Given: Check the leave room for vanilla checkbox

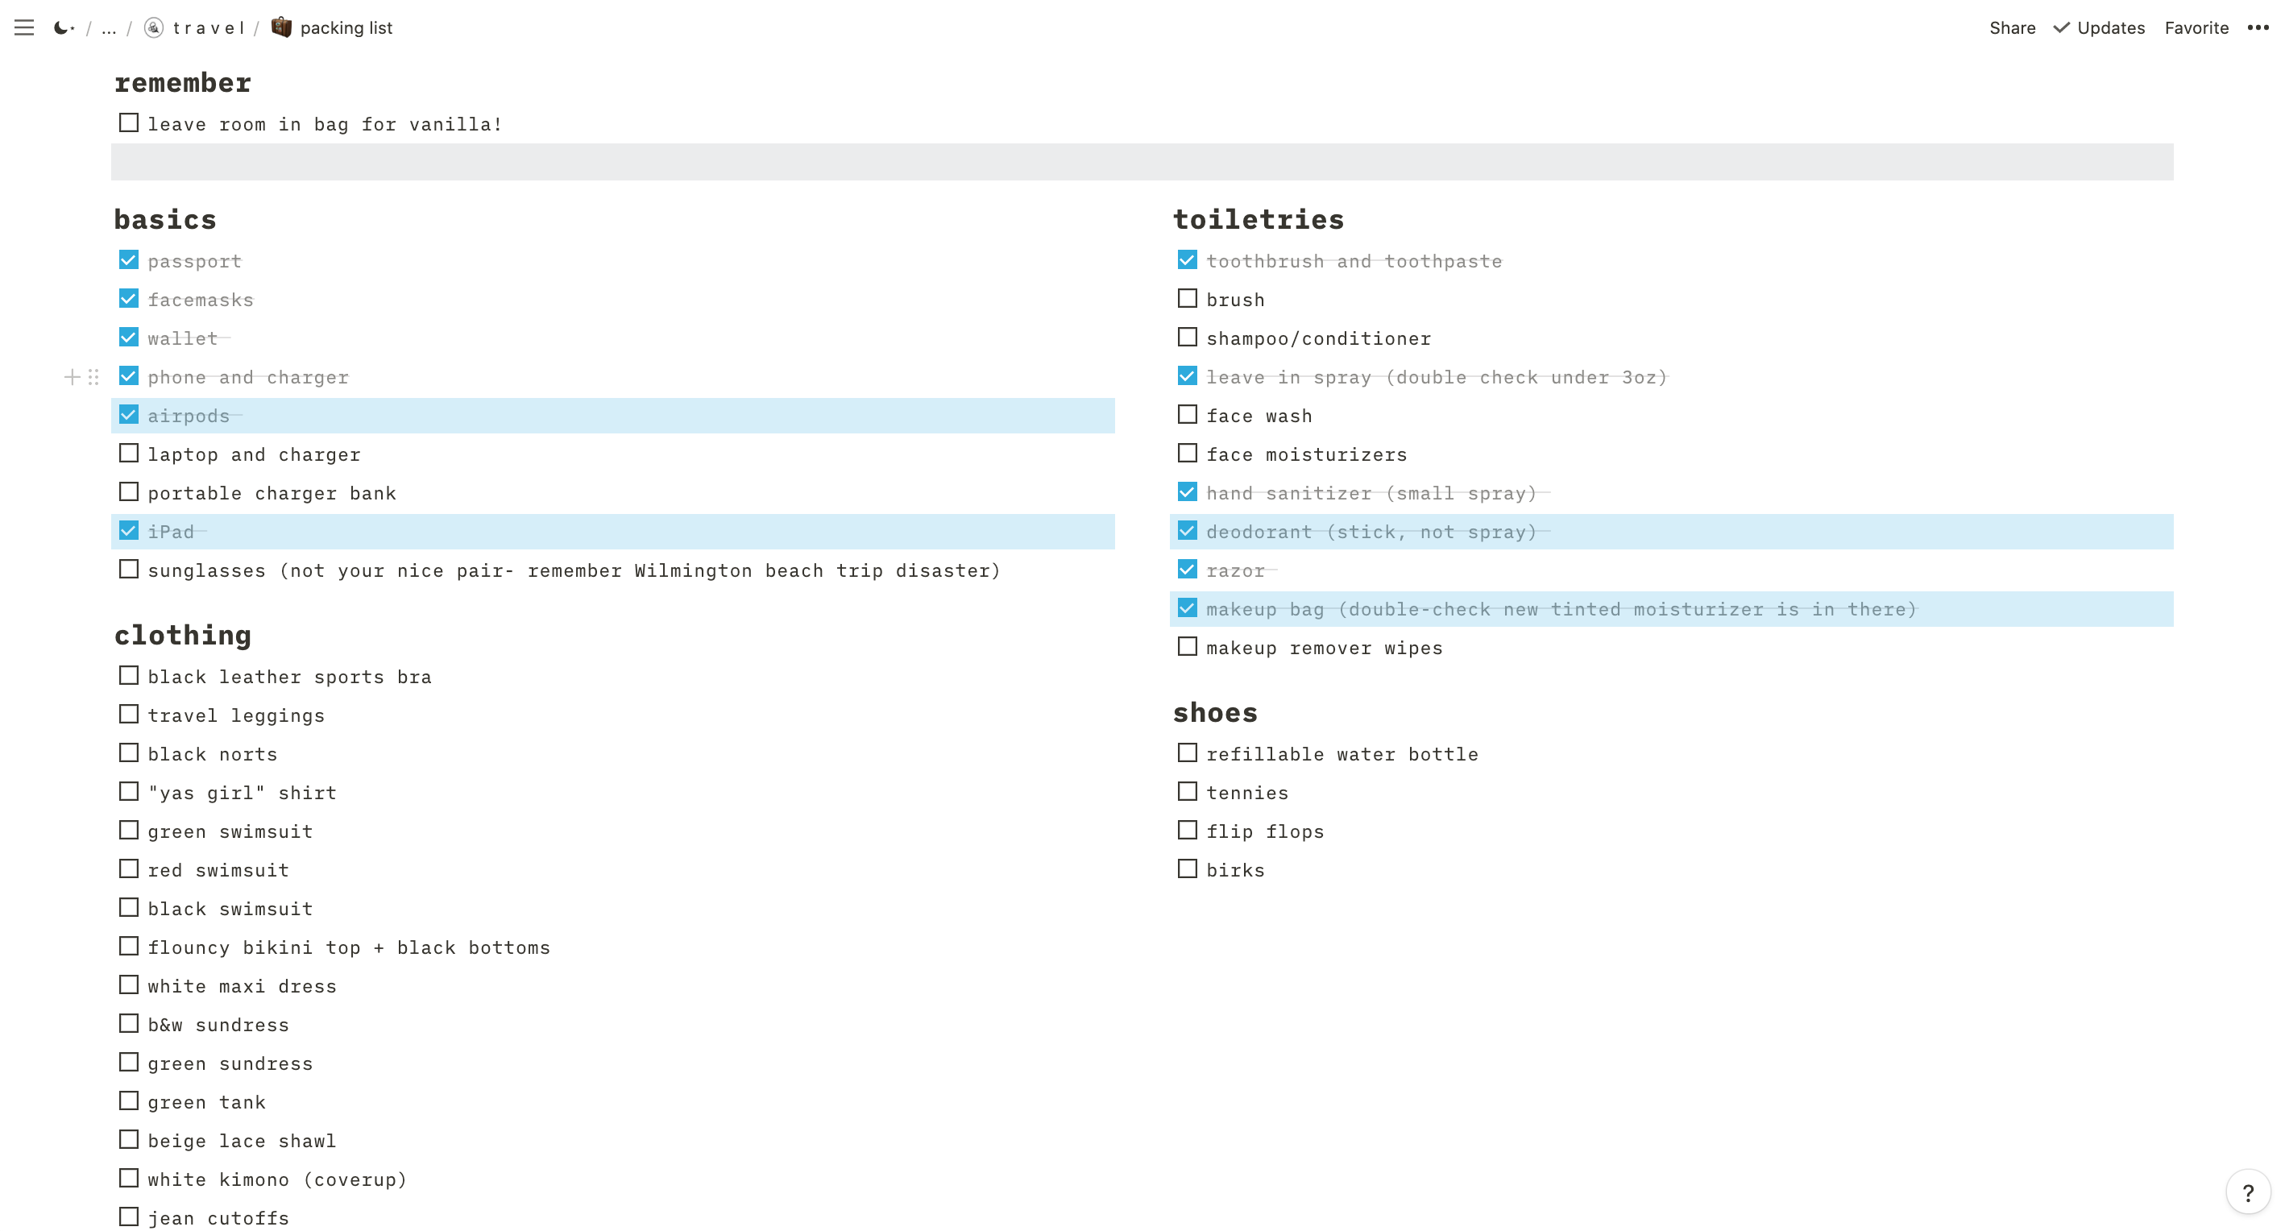Looking at the screenshot, I should click(x=129, y=122).
